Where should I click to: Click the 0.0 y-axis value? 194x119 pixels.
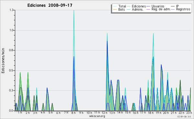coord(11,111)
